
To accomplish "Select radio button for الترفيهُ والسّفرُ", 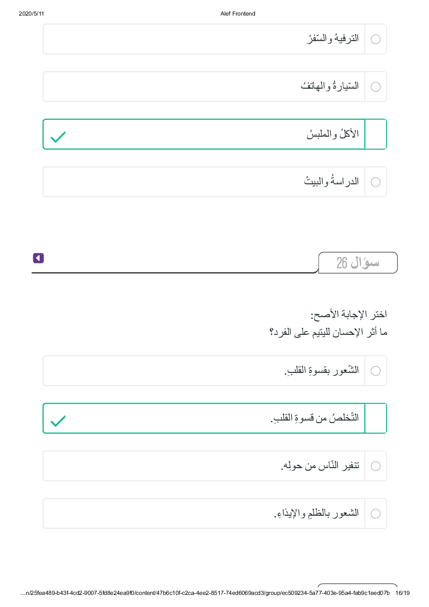I will [x=375, y=39].
